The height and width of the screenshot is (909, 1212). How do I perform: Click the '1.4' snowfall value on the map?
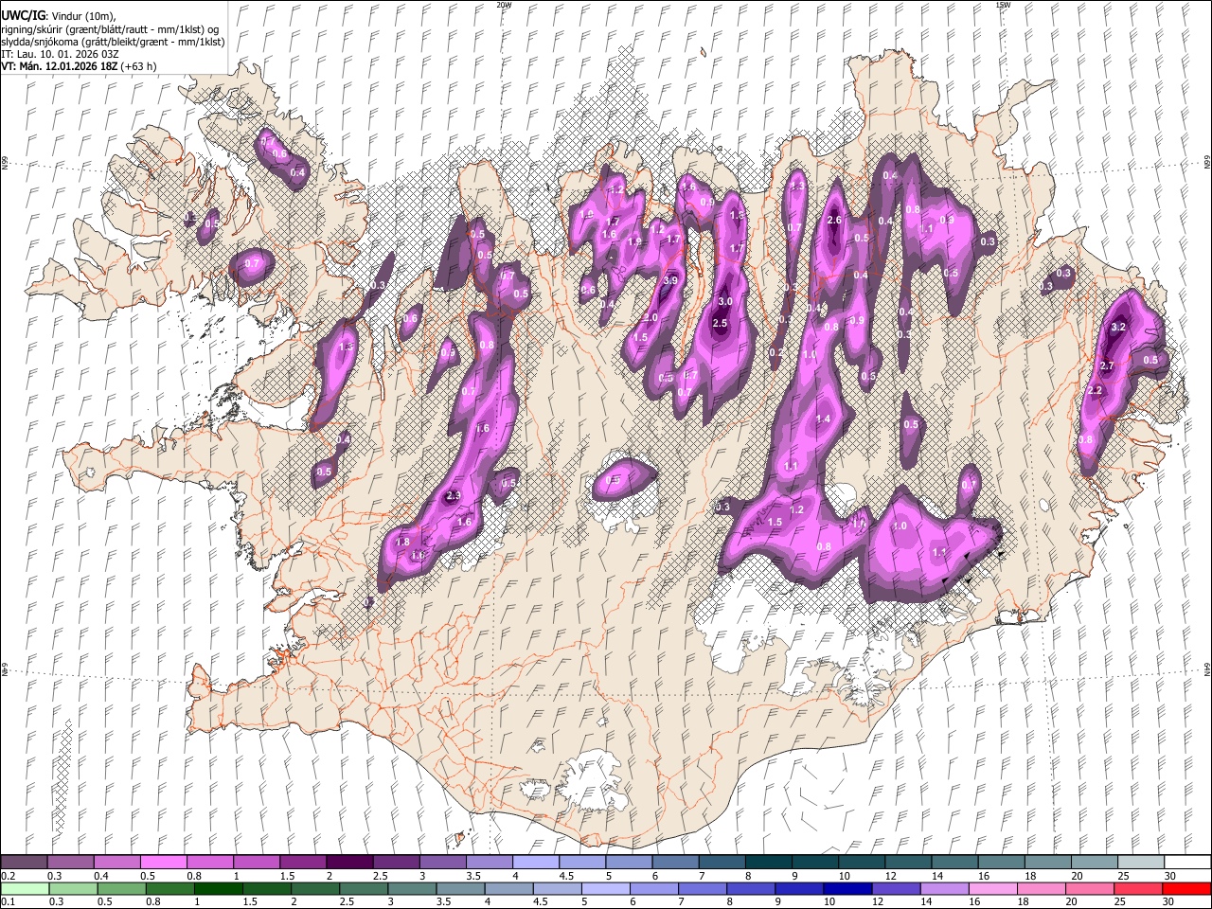823,419
